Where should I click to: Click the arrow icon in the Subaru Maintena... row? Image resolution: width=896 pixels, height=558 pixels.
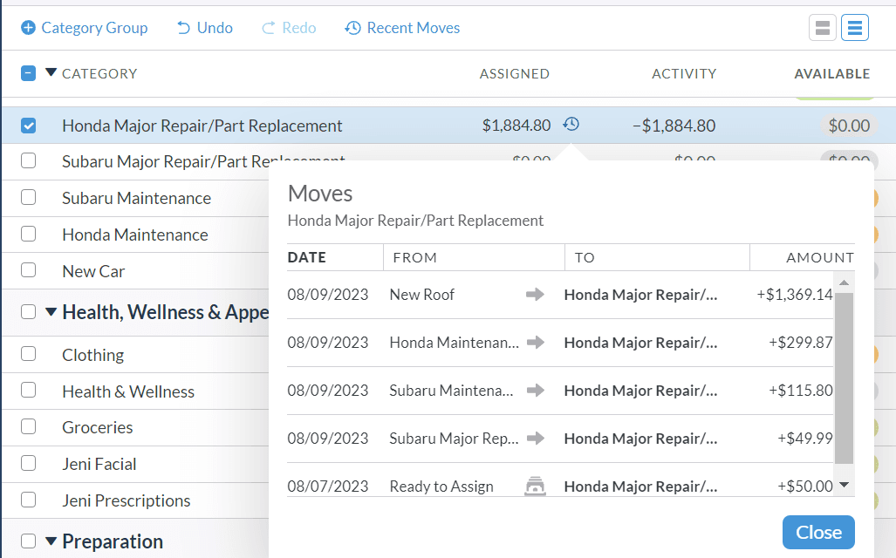pyautogui.click(x=535, y=391)
